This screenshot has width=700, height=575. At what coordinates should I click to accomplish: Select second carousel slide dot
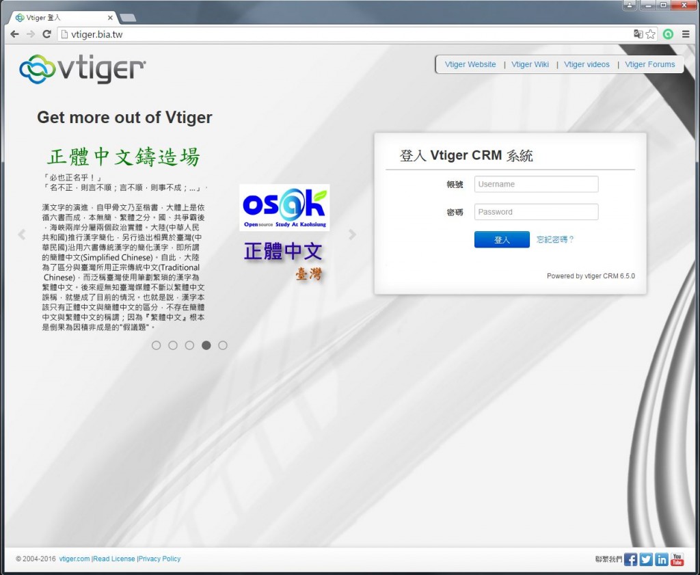173,345
